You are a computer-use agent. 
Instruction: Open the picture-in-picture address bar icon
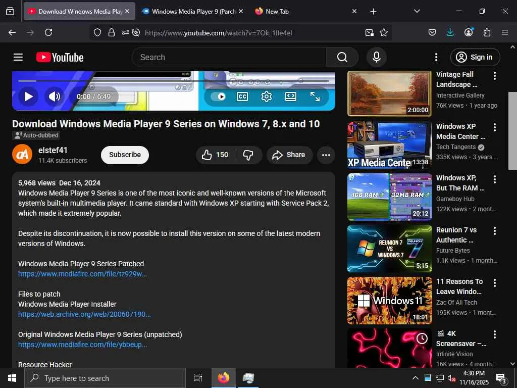pos(369,32)
